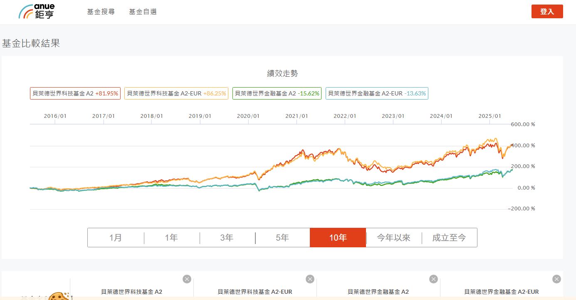
Task: Remove 貝萊德世界金融基金 A2-EUR card with X icon
Action: pyautogui.click(x=556, y=279)
